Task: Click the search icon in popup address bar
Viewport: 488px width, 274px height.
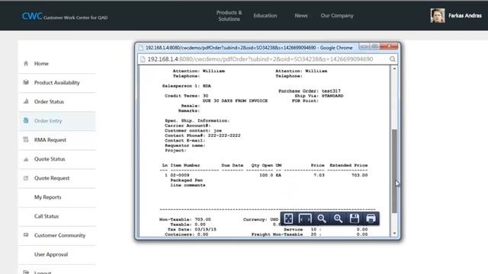Action: coord(393,59)
